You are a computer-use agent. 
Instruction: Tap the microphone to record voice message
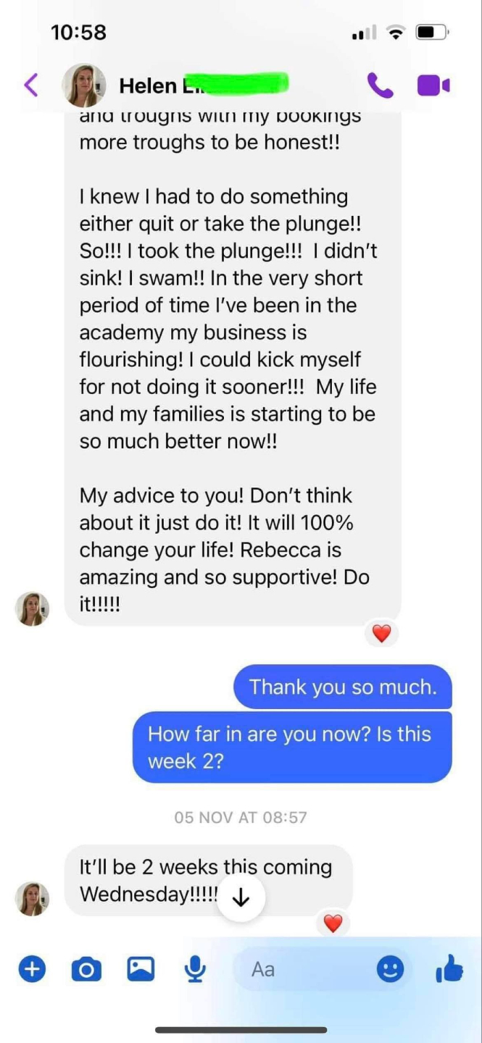click(194, 968)
